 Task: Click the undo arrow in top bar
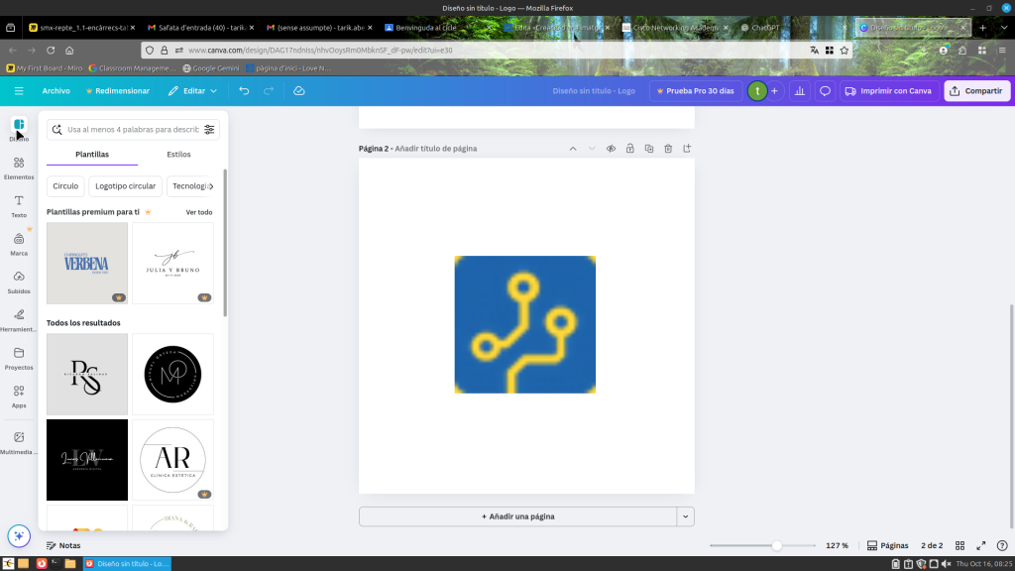[x=244, y=91]
